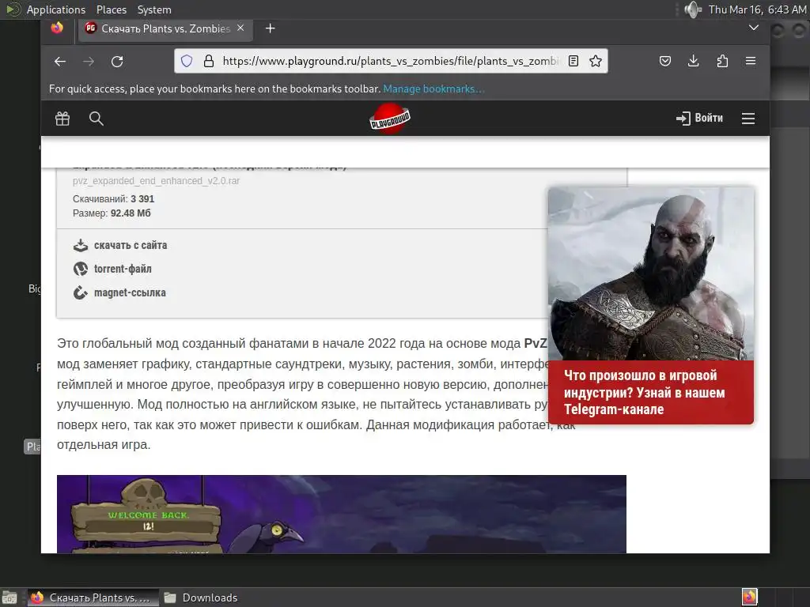
Task: Click the URL address bar field
Action: [x=391, y=61]
